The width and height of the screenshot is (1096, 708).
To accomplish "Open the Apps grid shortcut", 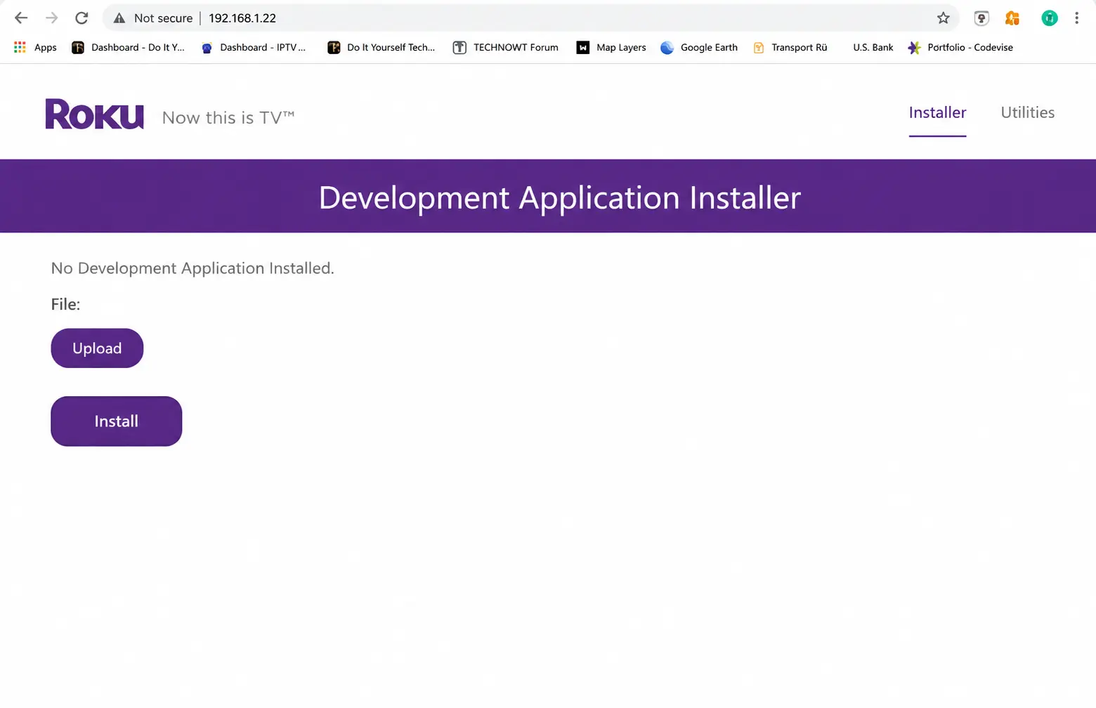I will [35, 47].
